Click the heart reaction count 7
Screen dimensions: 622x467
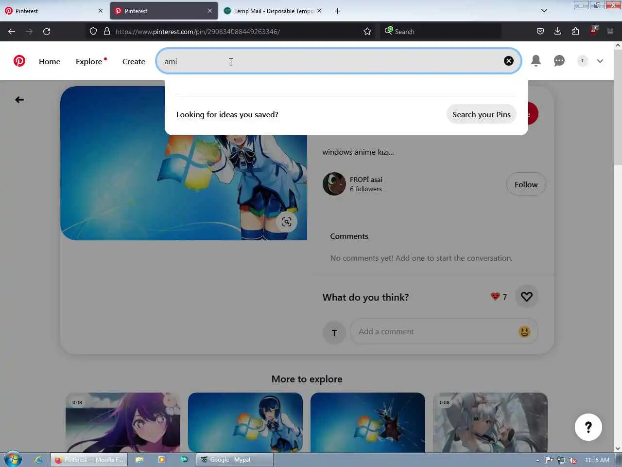(x=499, y=297)
